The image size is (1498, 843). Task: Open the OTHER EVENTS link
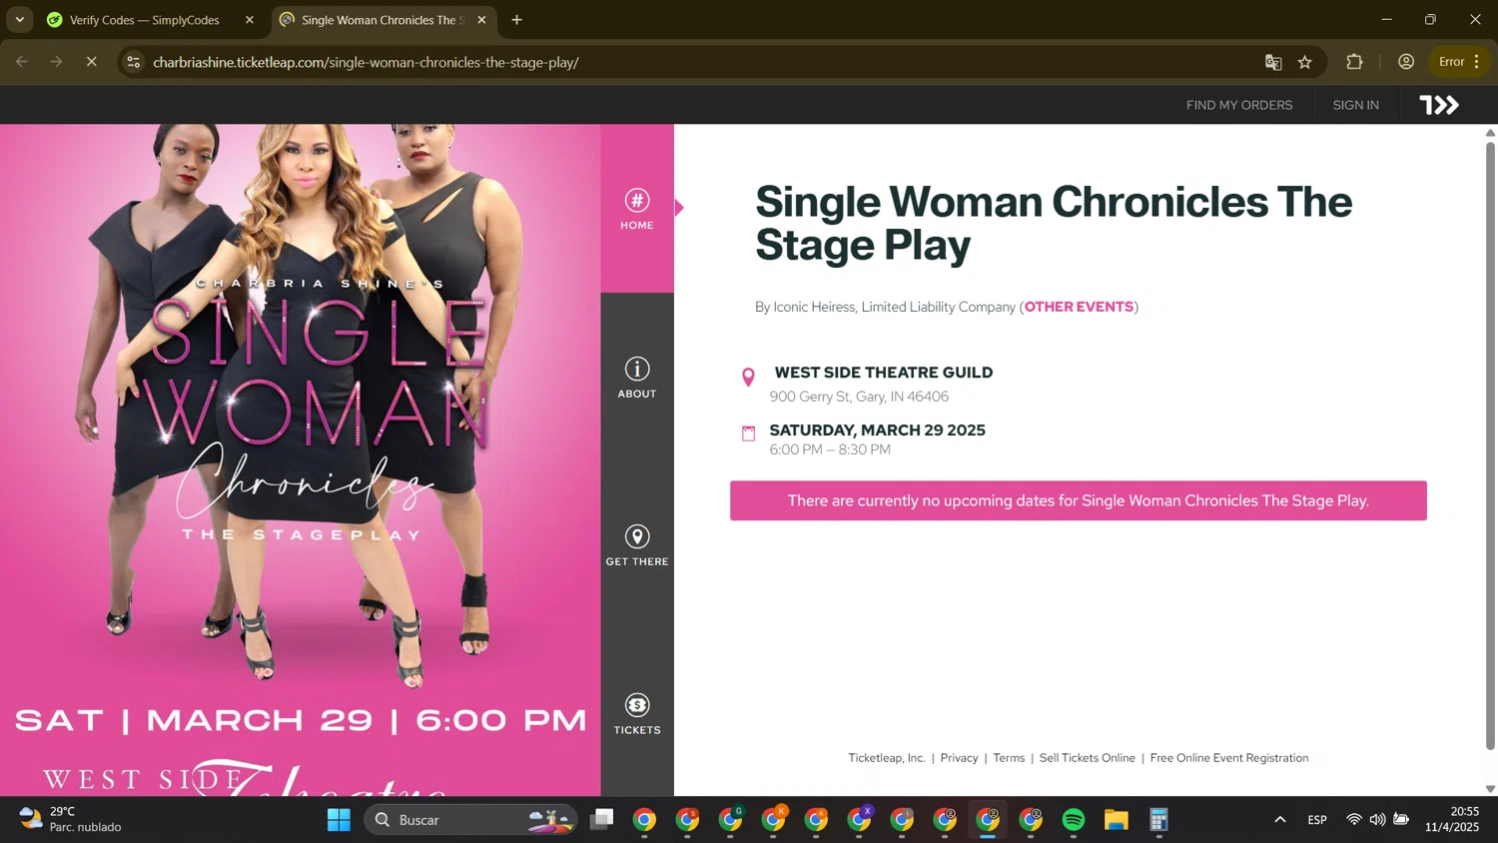pos(1079,307)
